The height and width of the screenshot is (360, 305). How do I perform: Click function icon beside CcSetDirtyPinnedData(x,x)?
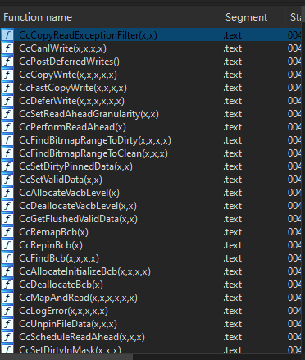coord(7,166)
